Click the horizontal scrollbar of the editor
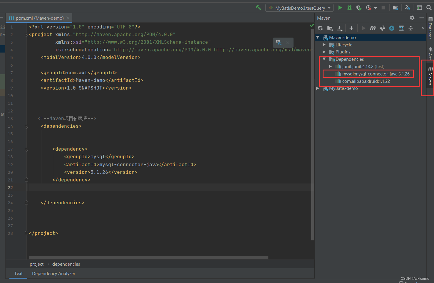This screenshot has width=434, height=283. (x=148, y=257)
